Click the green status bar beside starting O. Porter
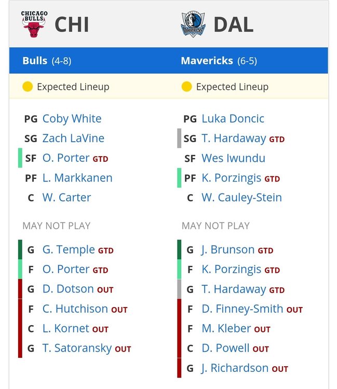The height and width of the screenshot is (389, 337). pos(20,158)
